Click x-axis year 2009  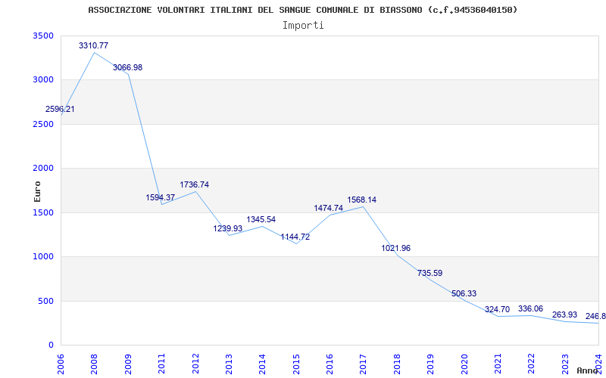pyautogui.click(x=128, y=364)
